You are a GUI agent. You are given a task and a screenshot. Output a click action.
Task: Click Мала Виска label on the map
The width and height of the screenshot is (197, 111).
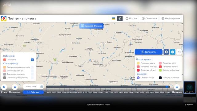(130, 80)
